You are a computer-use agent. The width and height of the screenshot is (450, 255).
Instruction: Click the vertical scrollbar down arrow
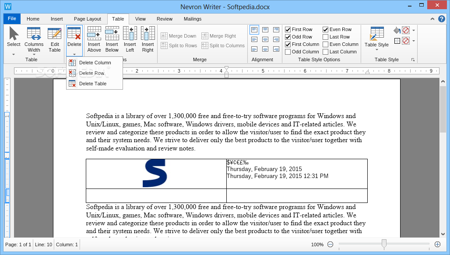click(x=443, y=234)
